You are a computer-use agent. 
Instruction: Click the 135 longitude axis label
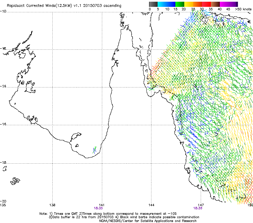(3, 205)
